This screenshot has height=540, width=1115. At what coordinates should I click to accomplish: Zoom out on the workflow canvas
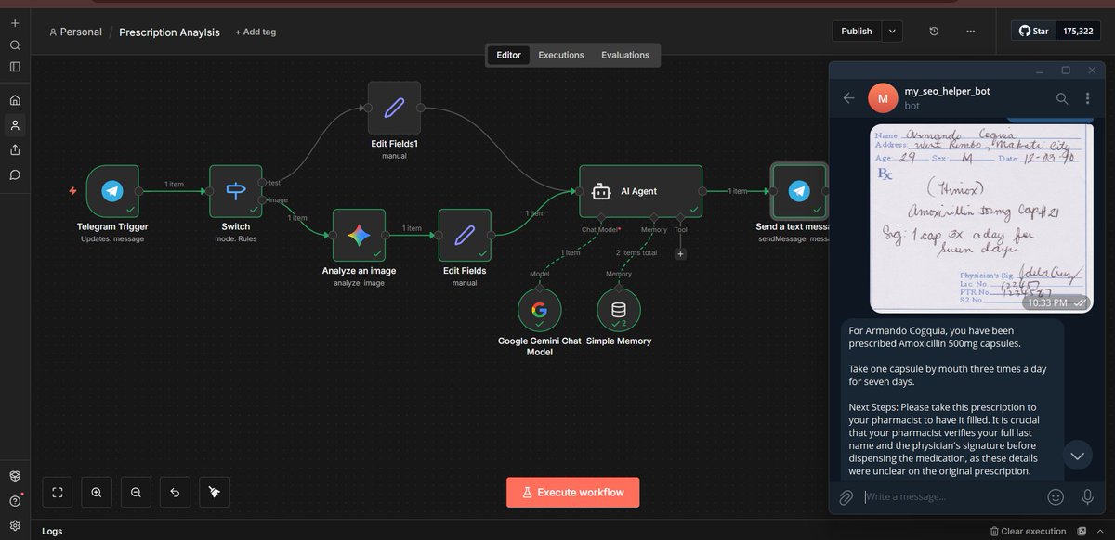(136, 493)
